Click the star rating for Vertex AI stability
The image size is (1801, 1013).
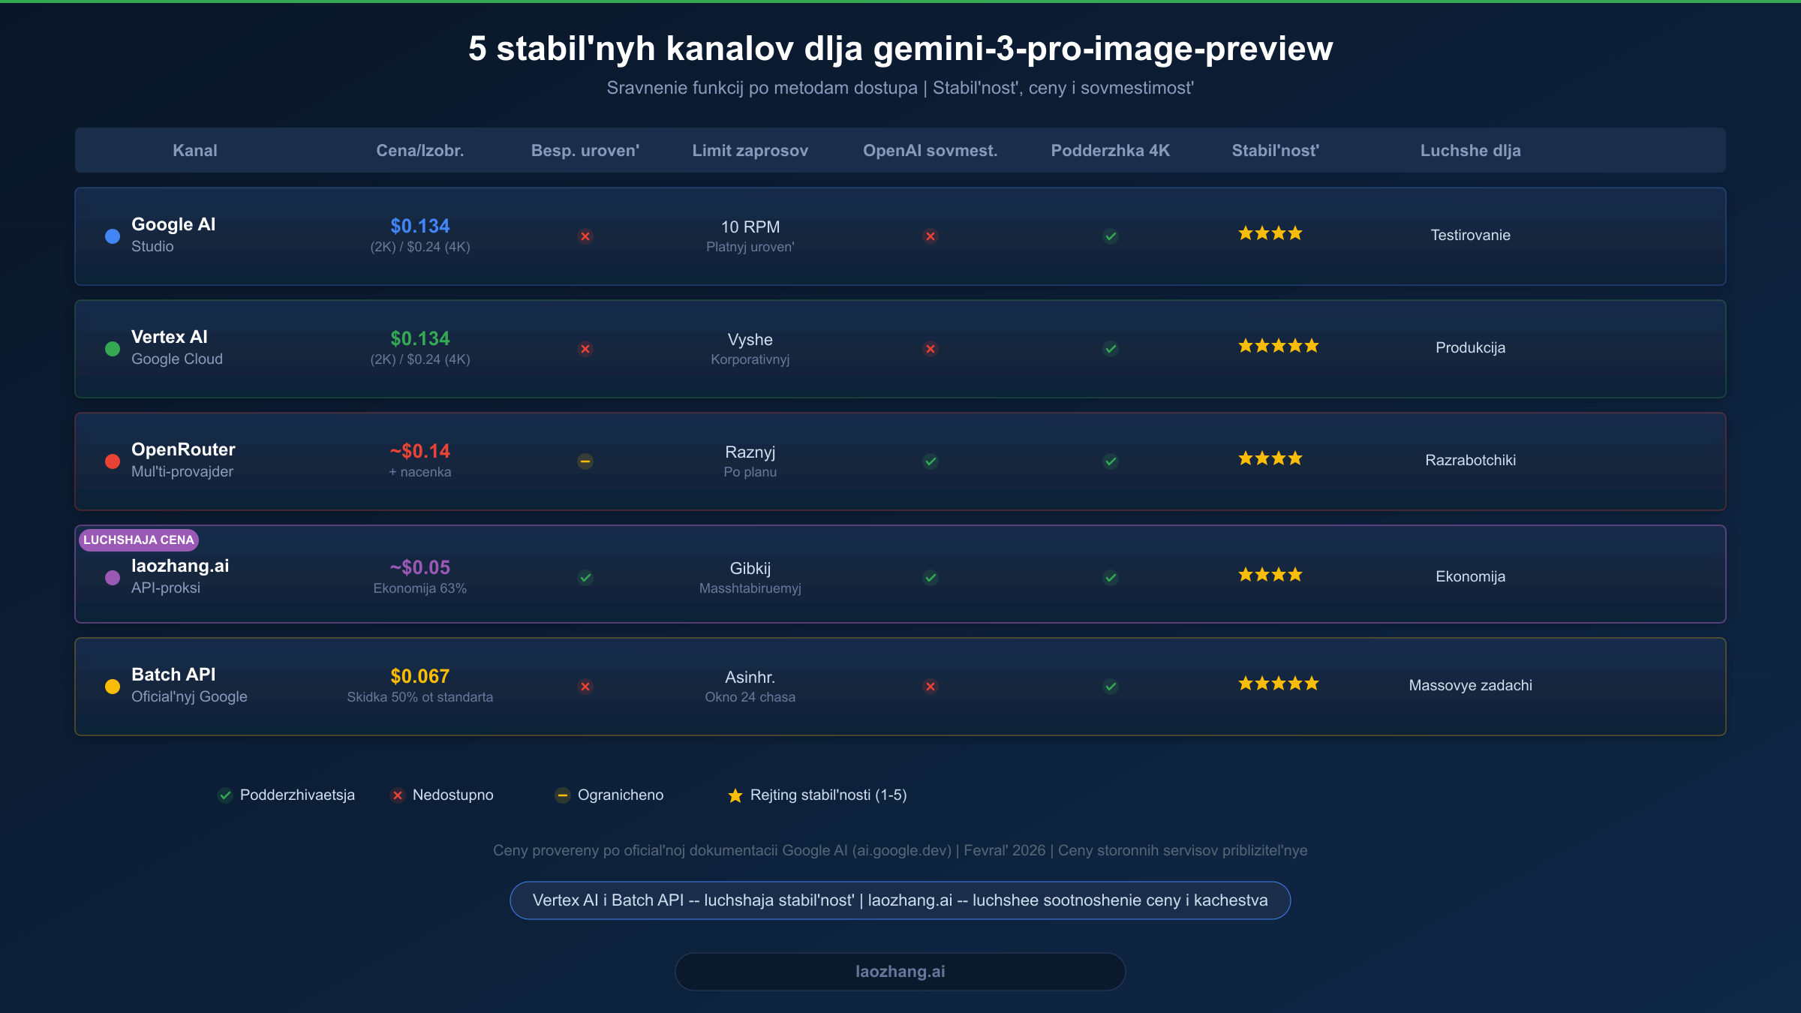(1277, 346)
